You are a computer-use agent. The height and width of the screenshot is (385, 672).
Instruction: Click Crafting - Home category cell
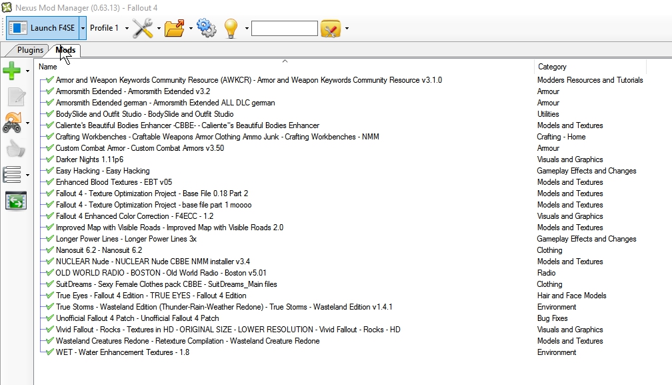coord(561,136)
